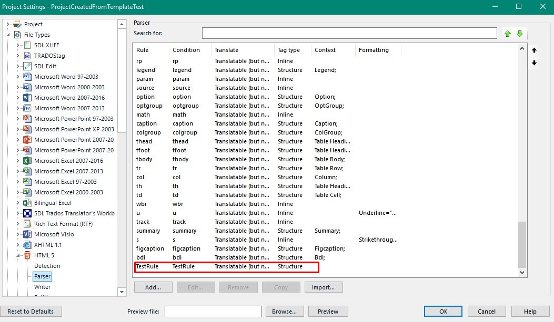Click the Rich Text Format (RTF) icon
Screen dimensions: 554x322
[28, 224]
